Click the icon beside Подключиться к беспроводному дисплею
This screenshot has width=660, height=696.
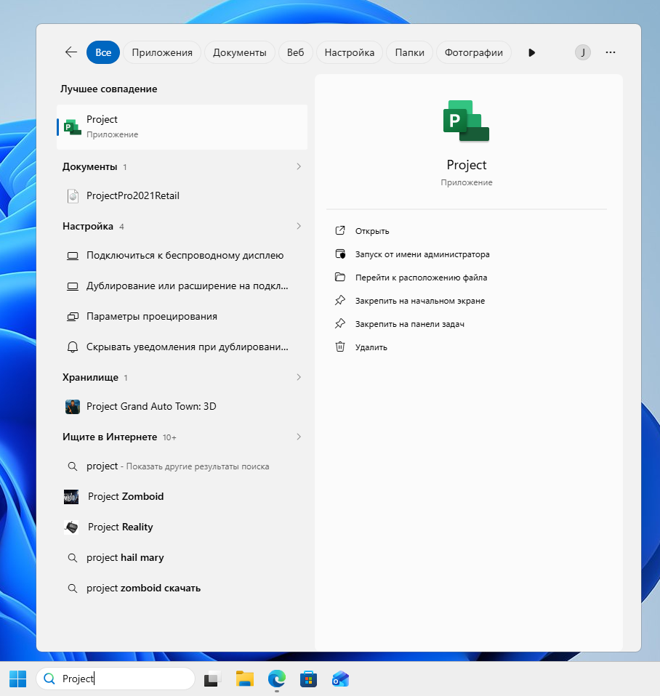coord(73,256)
